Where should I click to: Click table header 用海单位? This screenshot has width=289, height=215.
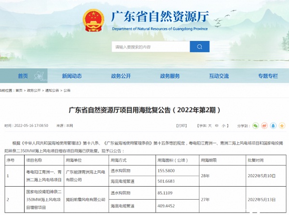point(74,160)
